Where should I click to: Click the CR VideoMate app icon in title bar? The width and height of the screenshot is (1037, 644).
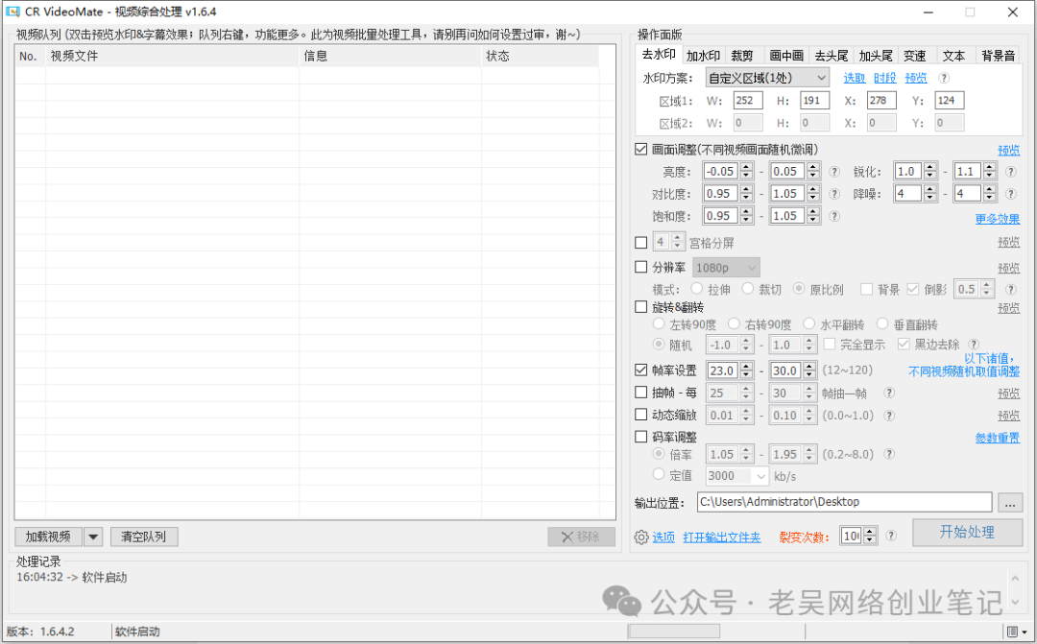coord(12,12)
